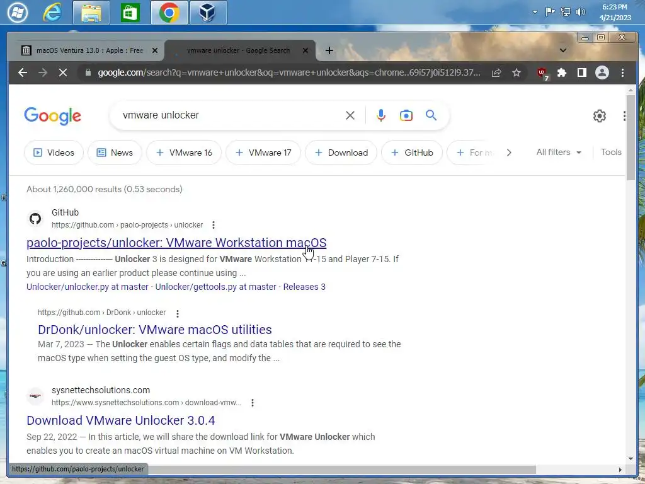The width and height of the screenshot is (645, 484).
Task: Open the clock showing 6:23 PM
Action: coord(615,13)
